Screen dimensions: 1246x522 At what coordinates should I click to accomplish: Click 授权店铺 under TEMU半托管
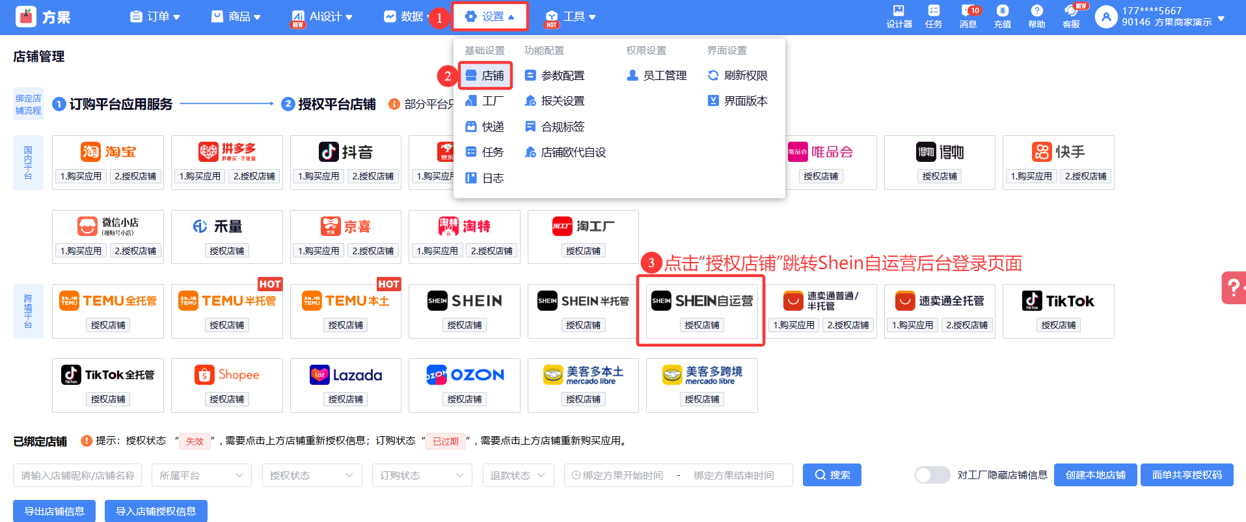pyautogui.click(x=227, y=325)
